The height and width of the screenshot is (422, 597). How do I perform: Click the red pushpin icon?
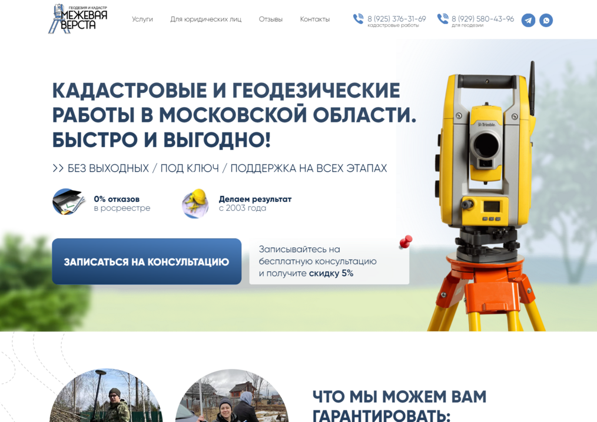pyautogui.click(x=406, y=242)
